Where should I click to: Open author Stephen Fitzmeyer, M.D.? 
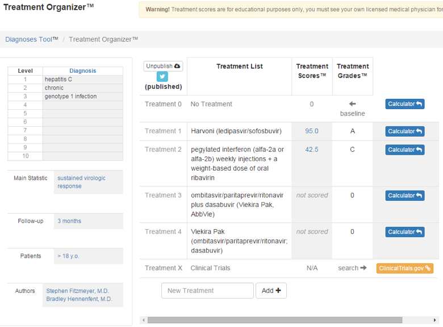point(76,291)
